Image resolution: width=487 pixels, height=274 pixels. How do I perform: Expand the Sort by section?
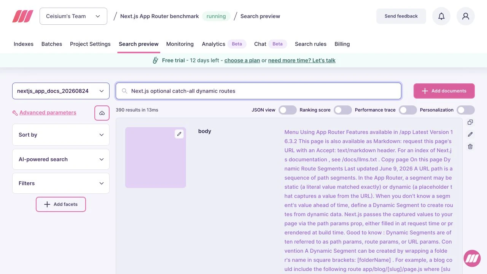61,135
